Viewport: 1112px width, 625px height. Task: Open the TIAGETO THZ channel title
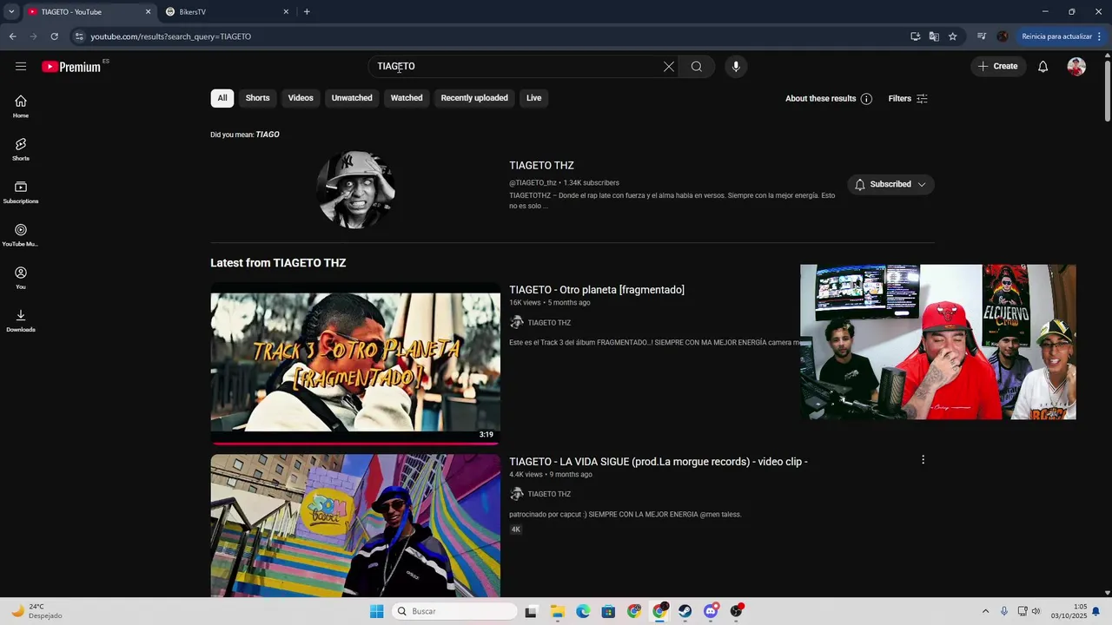[541, 166]
